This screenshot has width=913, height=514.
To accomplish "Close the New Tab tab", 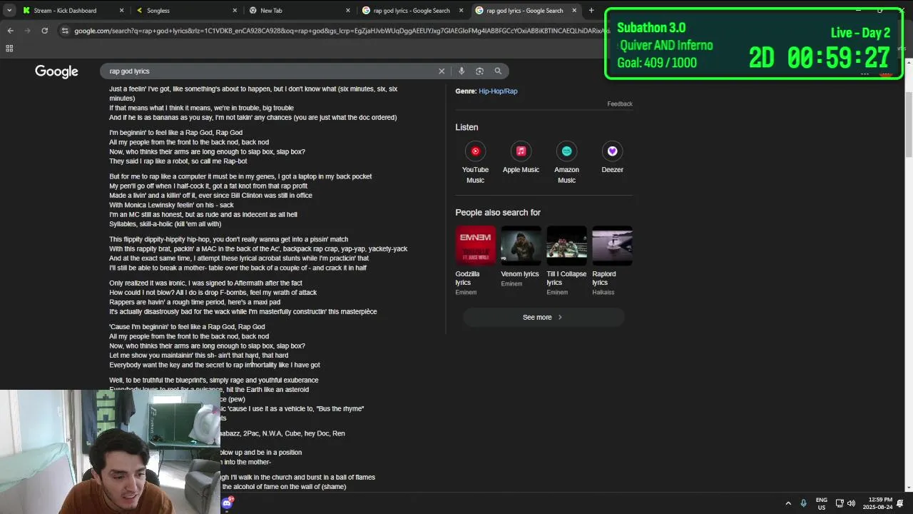I will click(348, 11).
